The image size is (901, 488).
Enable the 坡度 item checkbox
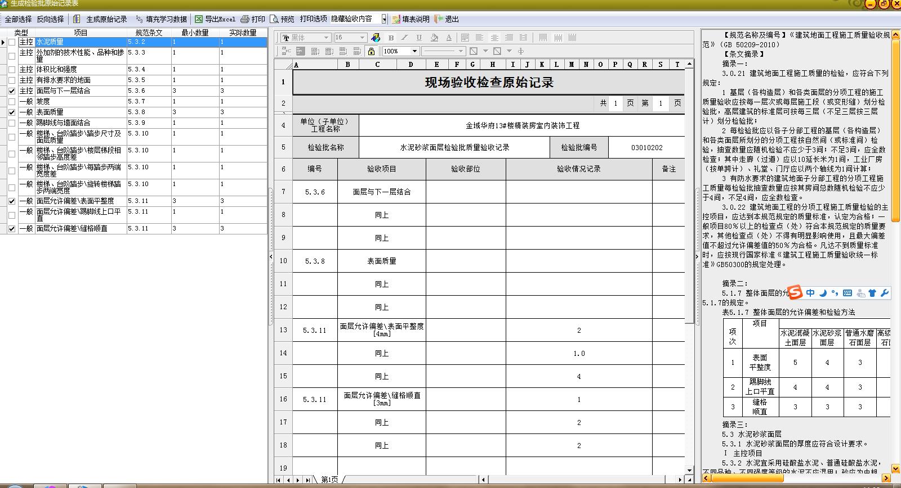[12, 102]
